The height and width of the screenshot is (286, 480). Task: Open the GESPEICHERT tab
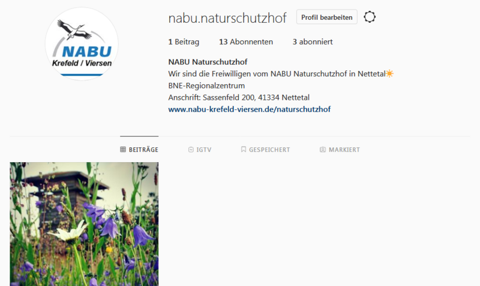[265, 150]
